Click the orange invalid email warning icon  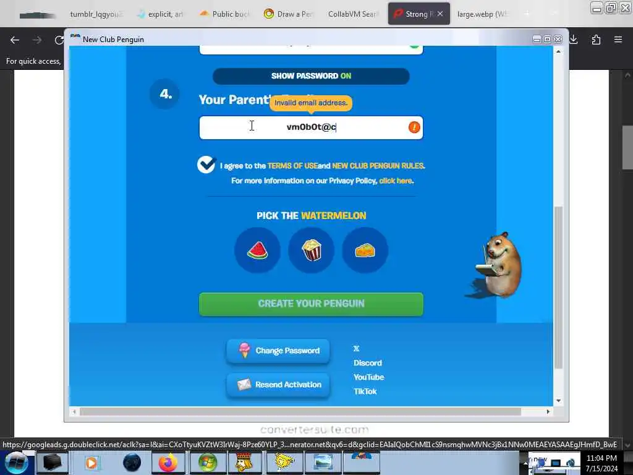click(x=414, y=127)
